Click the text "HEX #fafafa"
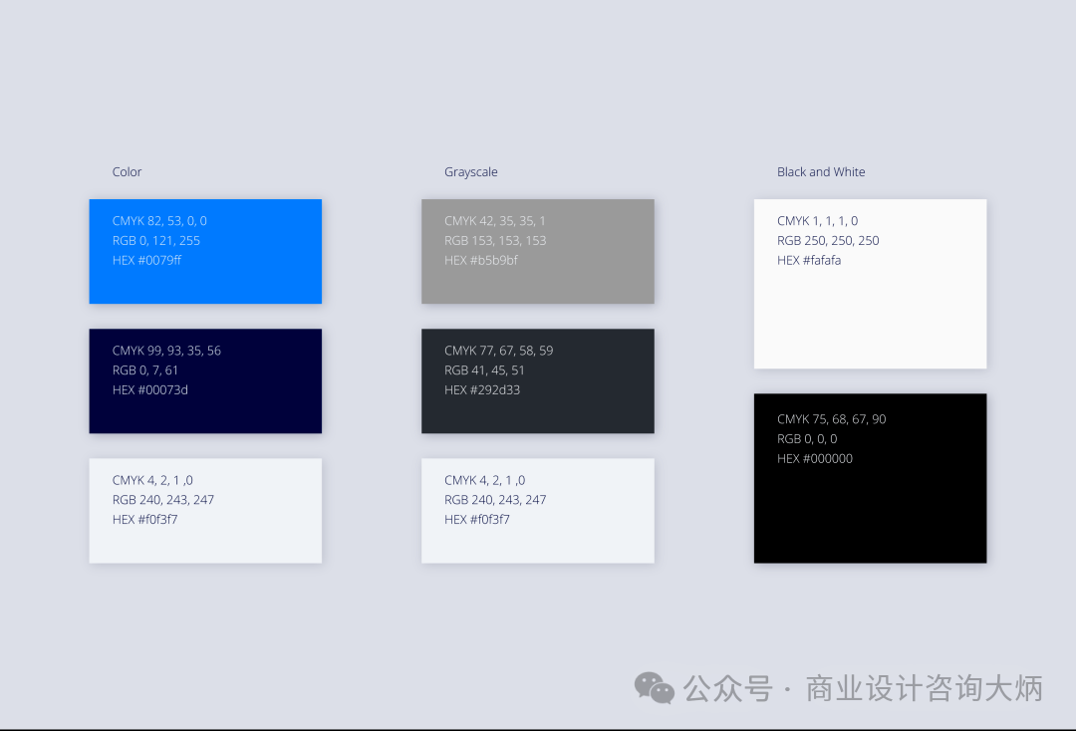 point(808,260)
